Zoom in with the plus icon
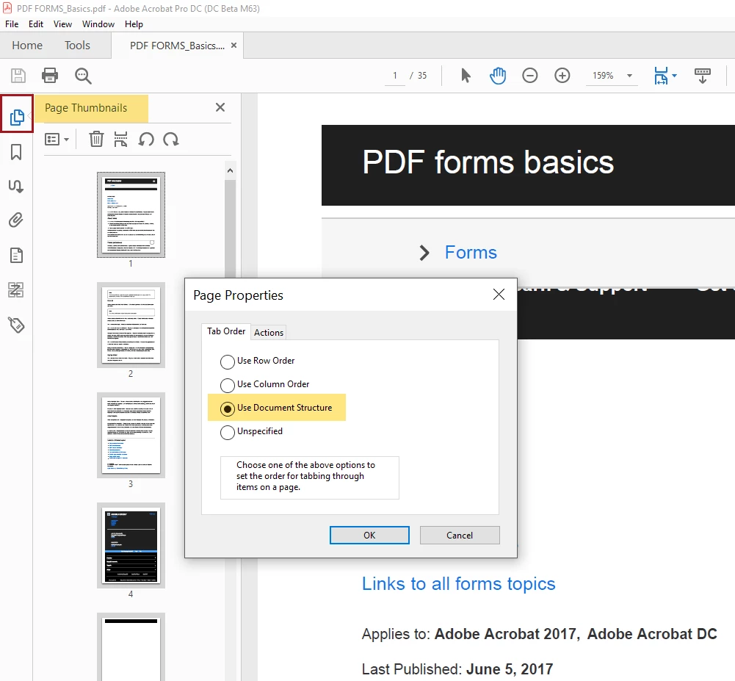 (562, 76)
